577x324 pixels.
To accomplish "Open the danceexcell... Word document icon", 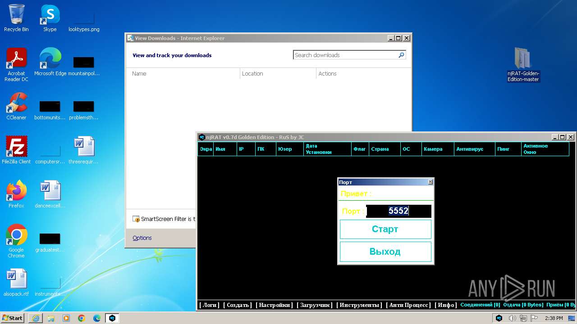I will [50, 194].
